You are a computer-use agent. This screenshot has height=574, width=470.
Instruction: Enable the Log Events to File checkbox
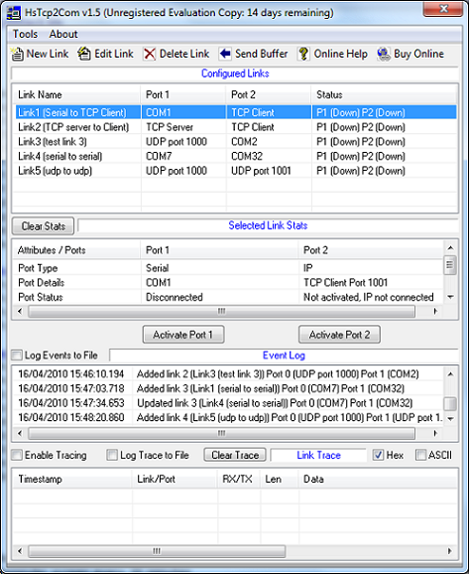(x=17, y=356)
